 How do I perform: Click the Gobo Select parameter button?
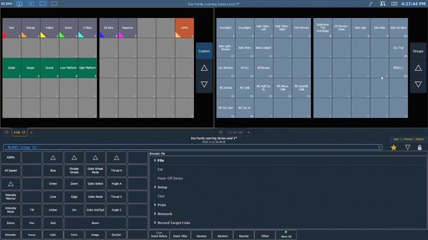(x=95, y=184)
